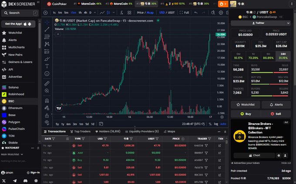
Task: Open the chart settings gear
Action: click(x=221, y=13)
